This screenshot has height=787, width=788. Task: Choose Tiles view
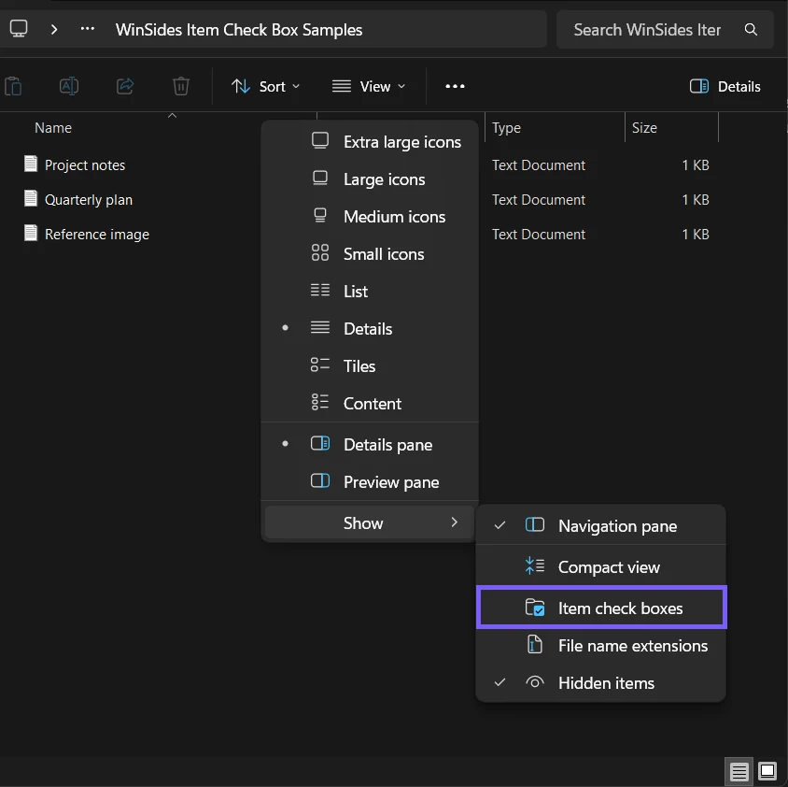click(x=370, y=365)
